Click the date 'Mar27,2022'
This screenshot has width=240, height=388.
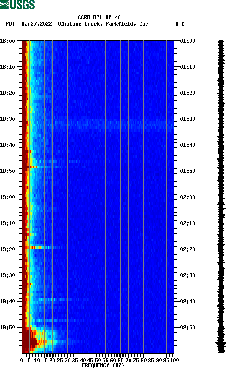(37, 24)
